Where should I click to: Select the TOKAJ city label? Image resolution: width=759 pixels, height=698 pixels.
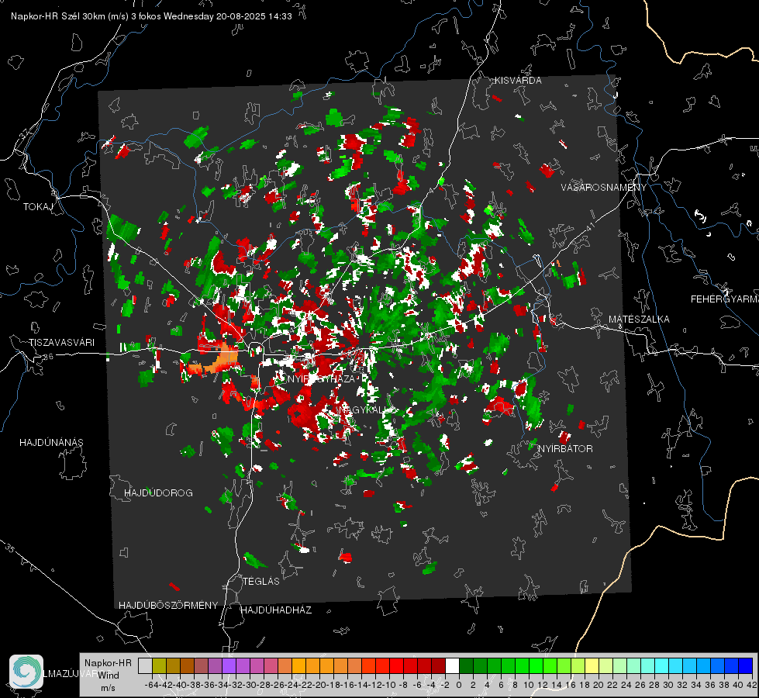(38, 207)
